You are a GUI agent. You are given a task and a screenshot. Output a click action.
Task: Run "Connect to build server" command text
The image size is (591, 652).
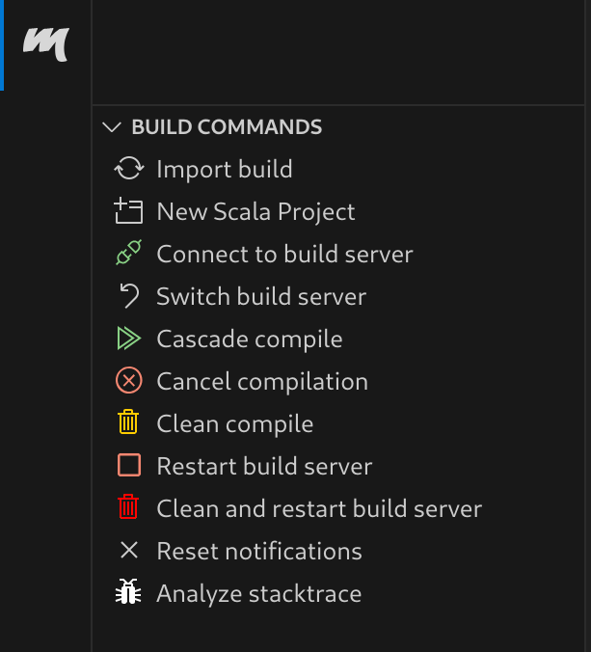coord(284,255)
